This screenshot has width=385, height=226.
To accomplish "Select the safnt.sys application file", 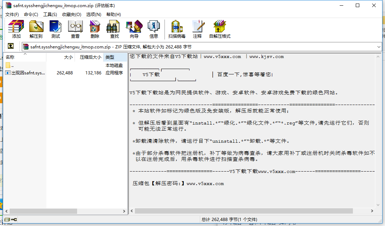I will pyautogui.click(x=25, y=73).
